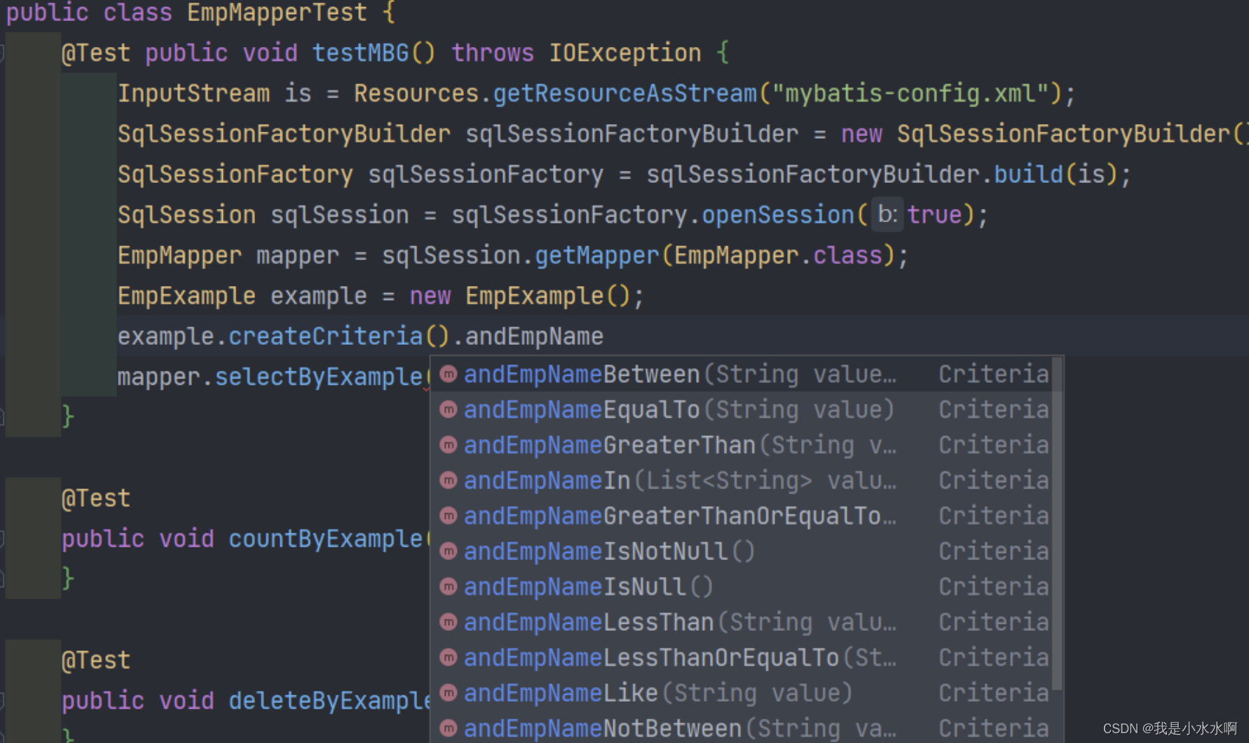Screen dimensions: 1249x743
Task: Click the testMBG method name
Action: (360, 53)
